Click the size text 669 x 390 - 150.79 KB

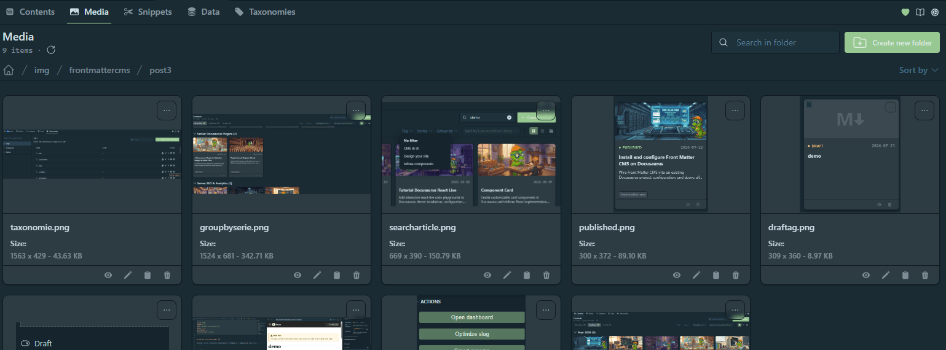425,255
